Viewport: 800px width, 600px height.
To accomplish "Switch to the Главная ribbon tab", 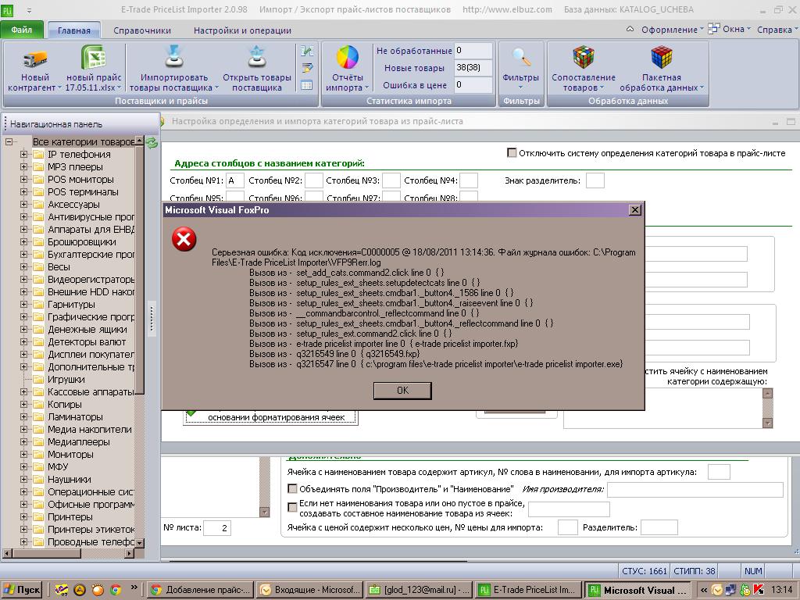I will pyautogui.click(x=74, y=30).
